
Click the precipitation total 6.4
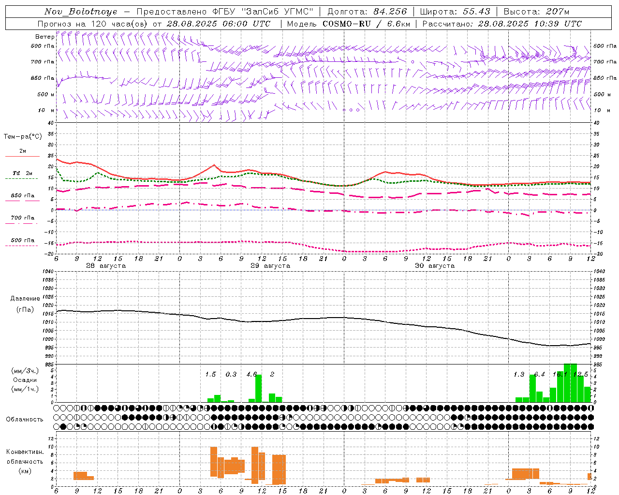540,375
